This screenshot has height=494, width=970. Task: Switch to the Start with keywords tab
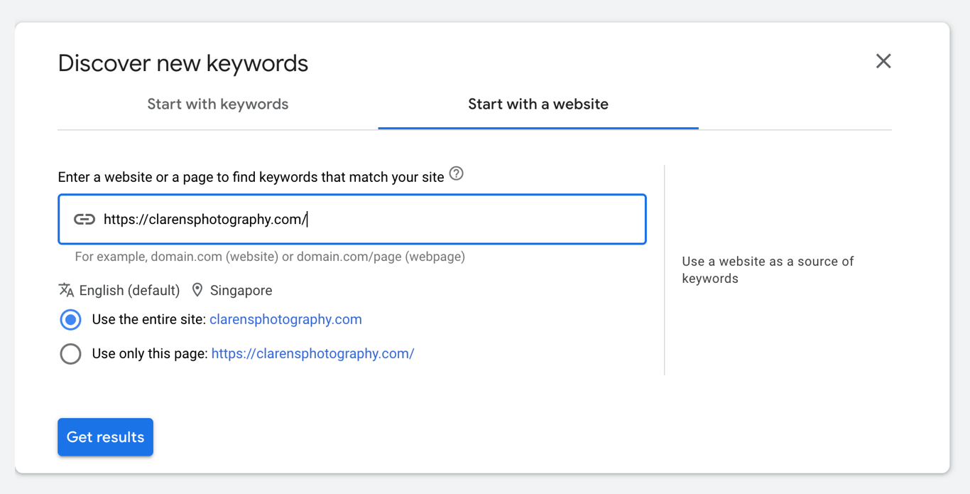pos(217,104)
